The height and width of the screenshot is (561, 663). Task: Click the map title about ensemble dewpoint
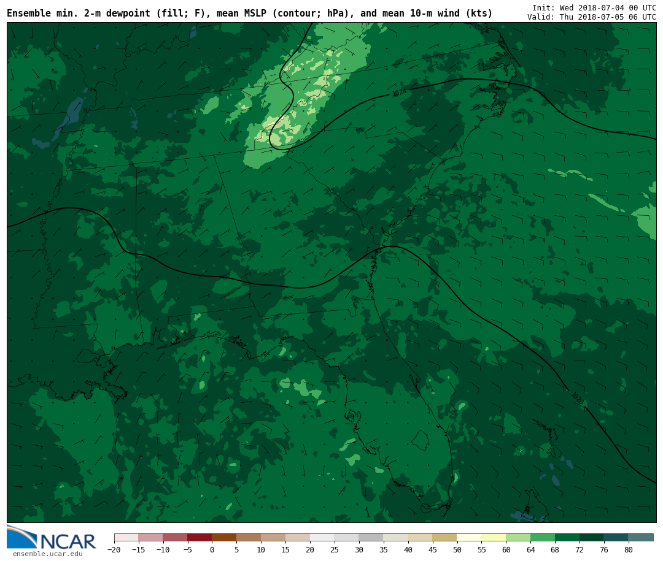coord(249,13)
